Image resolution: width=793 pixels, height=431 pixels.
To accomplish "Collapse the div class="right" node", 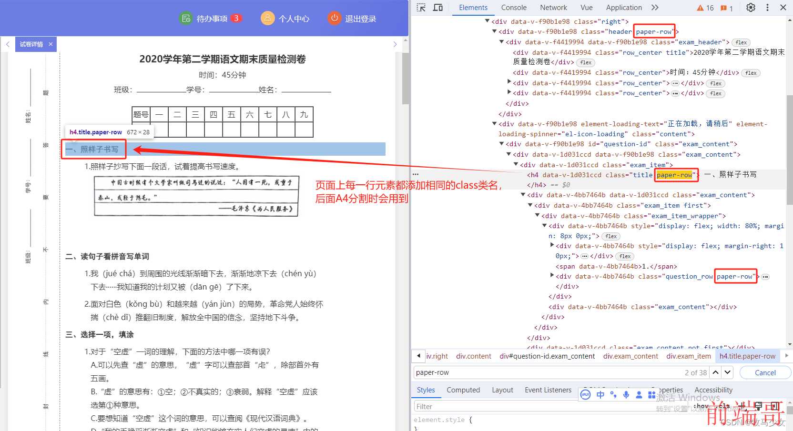I will pyautogui.click(x=487, y=21).
